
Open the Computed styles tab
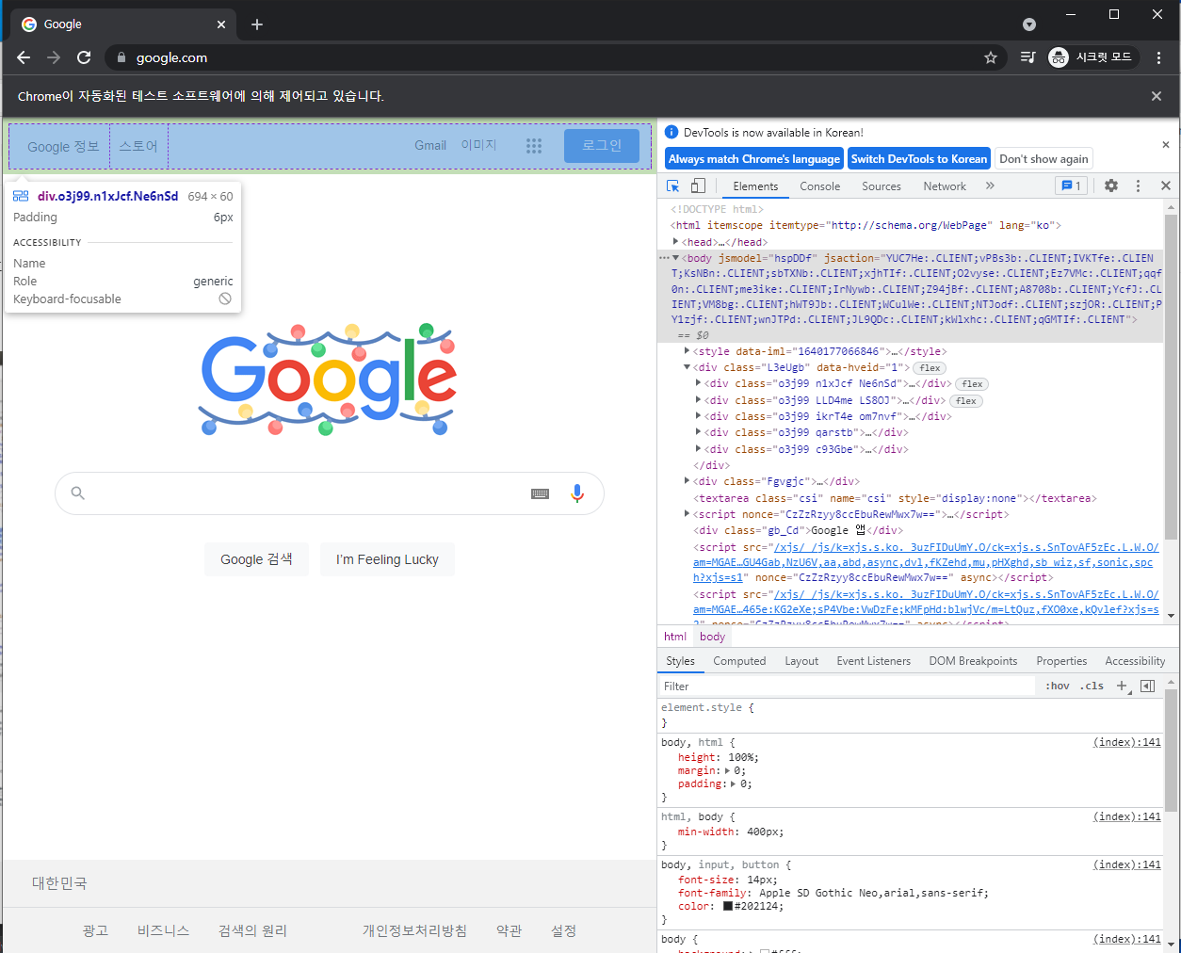(739, 661)
